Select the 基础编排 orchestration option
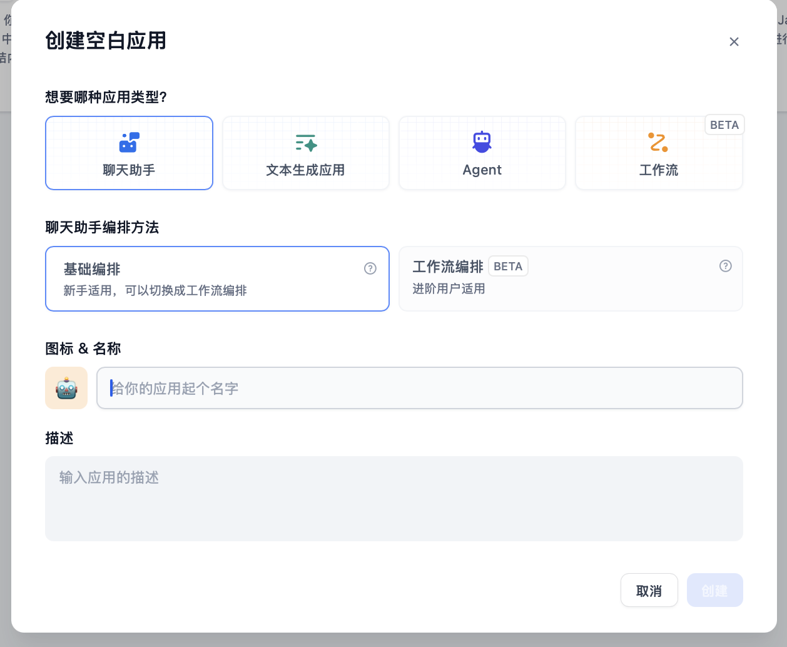This screenshot has width=787, height=647. tap(217, 278)
